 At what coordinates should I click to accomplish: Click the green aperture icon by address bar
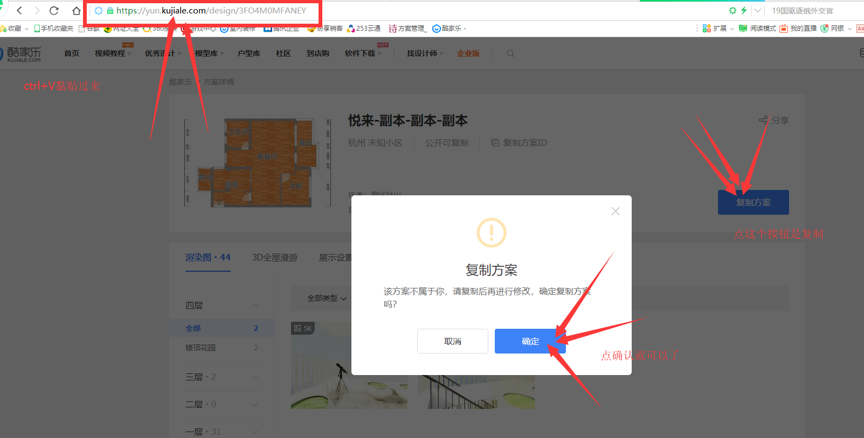[732, 10]
